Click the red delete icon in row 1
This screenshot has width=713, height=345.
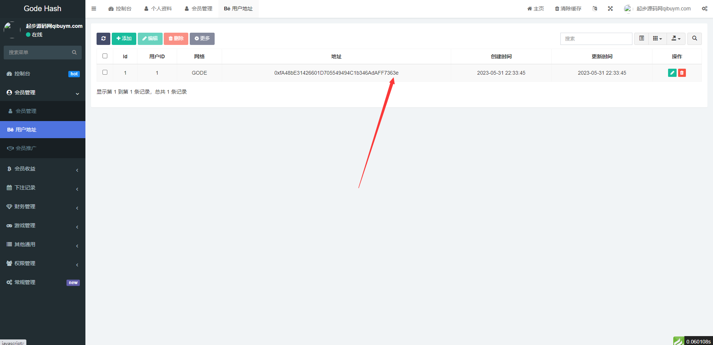coord(682,73)
